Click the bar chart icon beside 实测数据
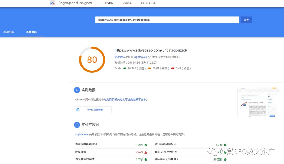 (x=77, y=90)
